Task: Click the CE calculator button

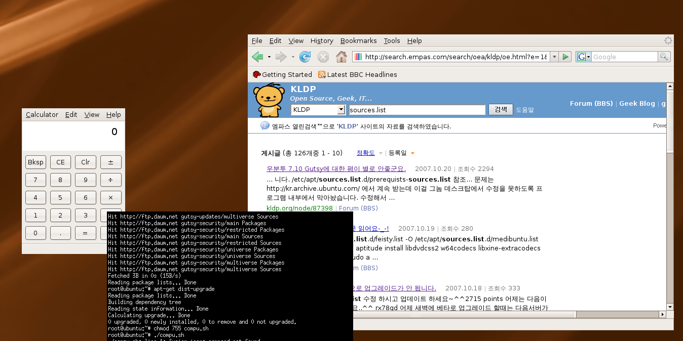Action: [60, 162]
